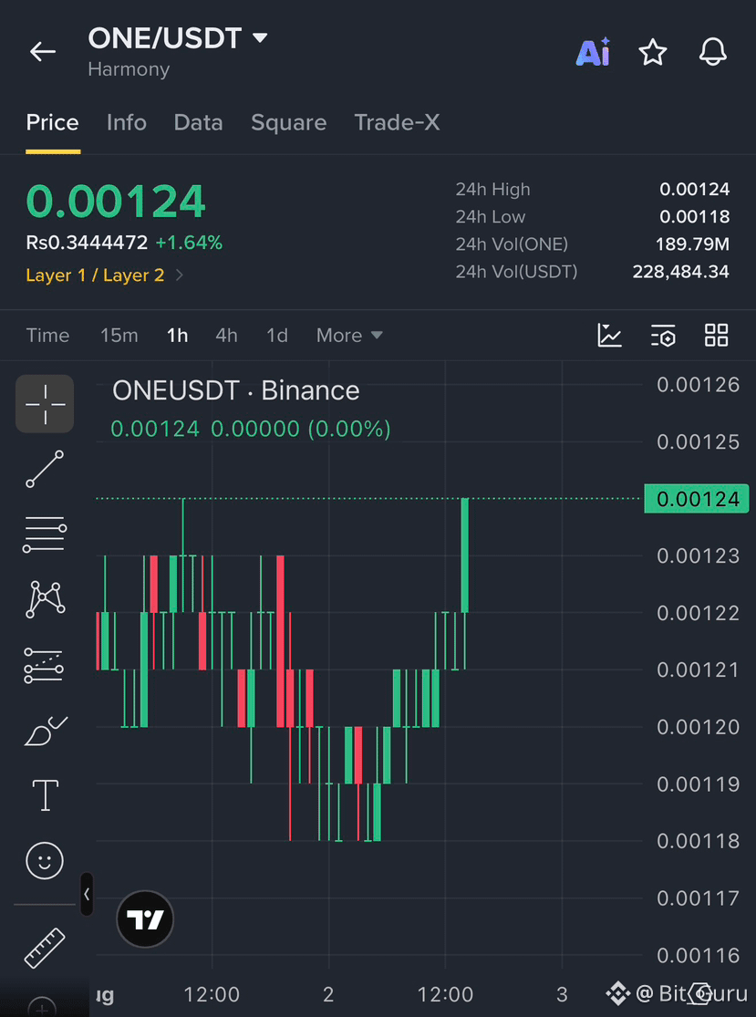Click the time axis label 2
The width and height of the screenshot is (756, 1017).
tap(328, 993)
